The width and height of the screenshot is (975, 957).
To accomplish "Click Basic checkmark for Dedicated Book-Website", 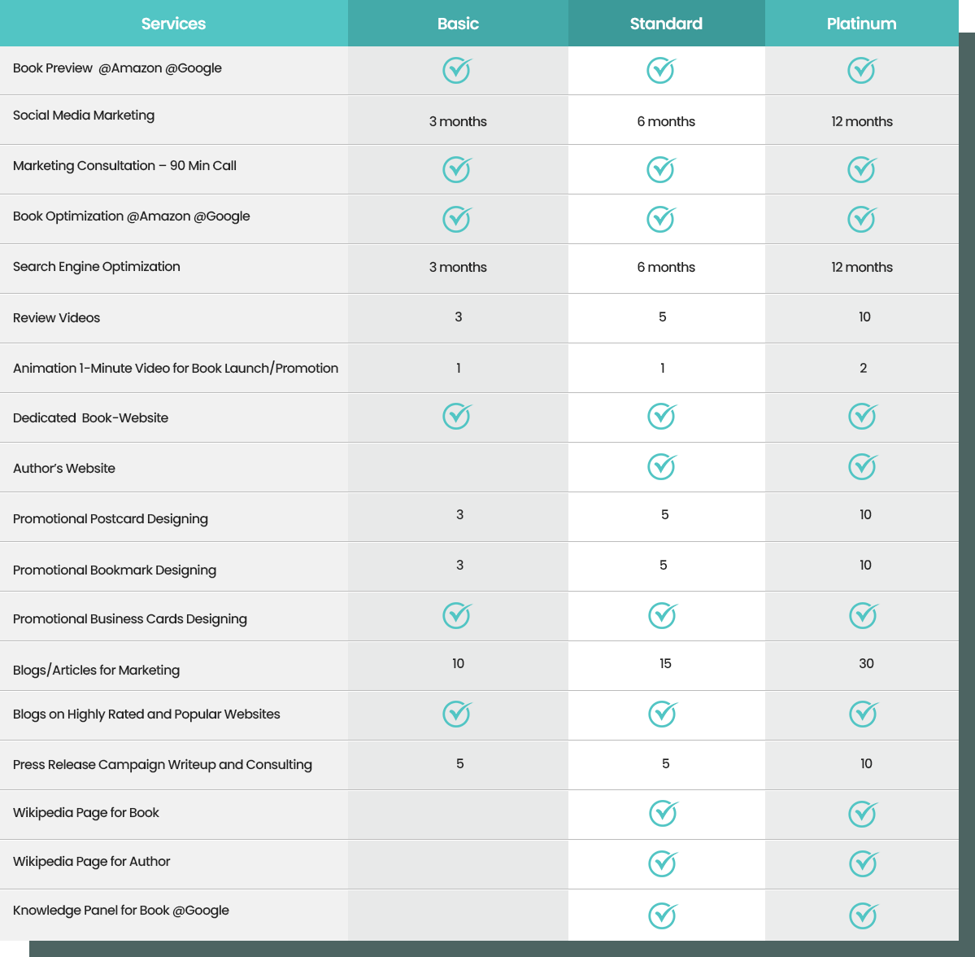I will tap(456, 416).
